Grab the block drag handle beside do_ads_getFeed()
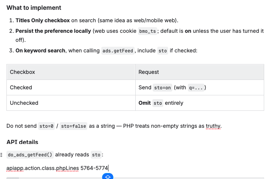 pyautogui.click(x=1, y=155)
